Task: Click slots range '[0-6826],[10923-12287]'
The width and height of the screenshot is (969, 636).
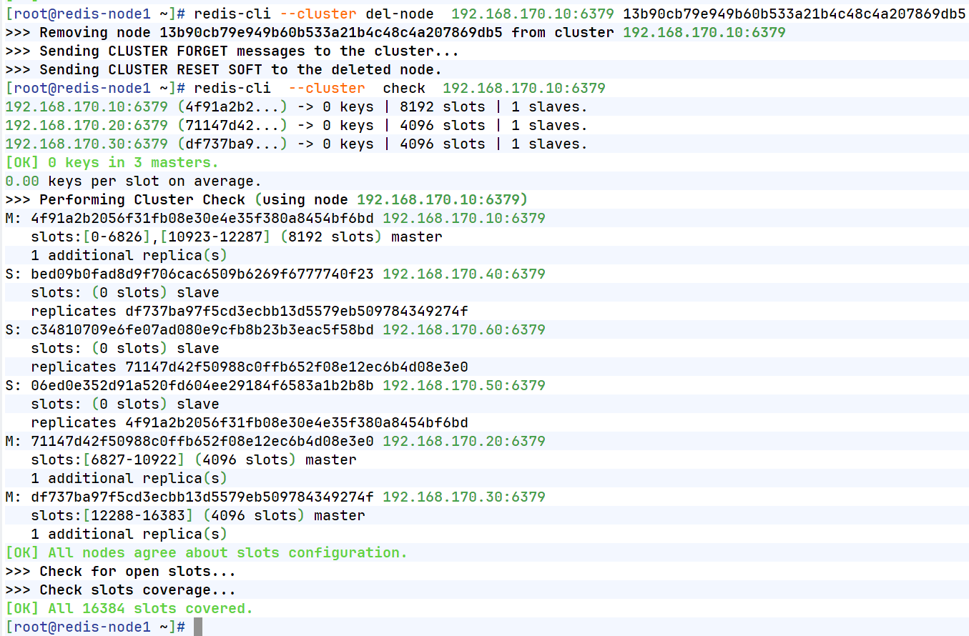Action: (x=177, y=237)
